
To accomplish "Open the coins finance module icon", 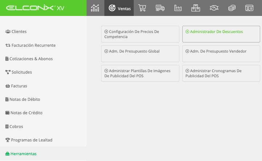I will click(x=232, y=8).
